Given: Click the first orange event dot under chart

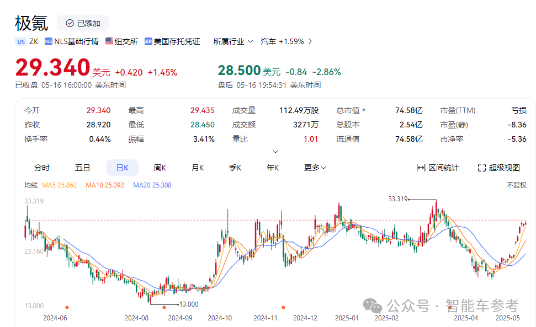Looking at the screenshot, I should 67,307.
